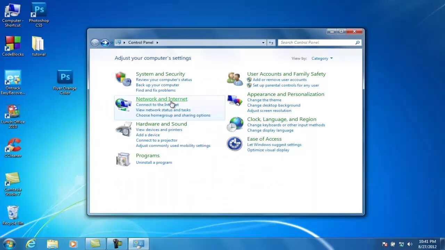The width and height of the screenshot is (445, 250).
Task: Open the Windows Start button
Action: pyautogui.click(x=9, y=244)
